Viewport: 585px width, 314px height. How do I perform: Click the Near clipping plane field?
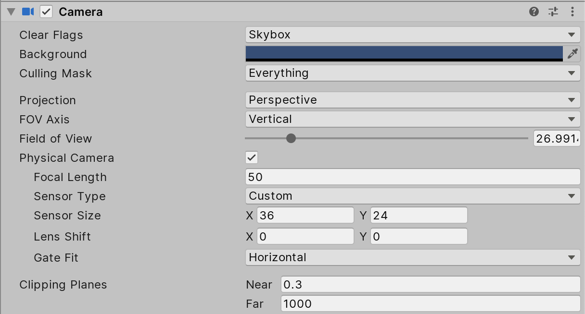[430, 284]
